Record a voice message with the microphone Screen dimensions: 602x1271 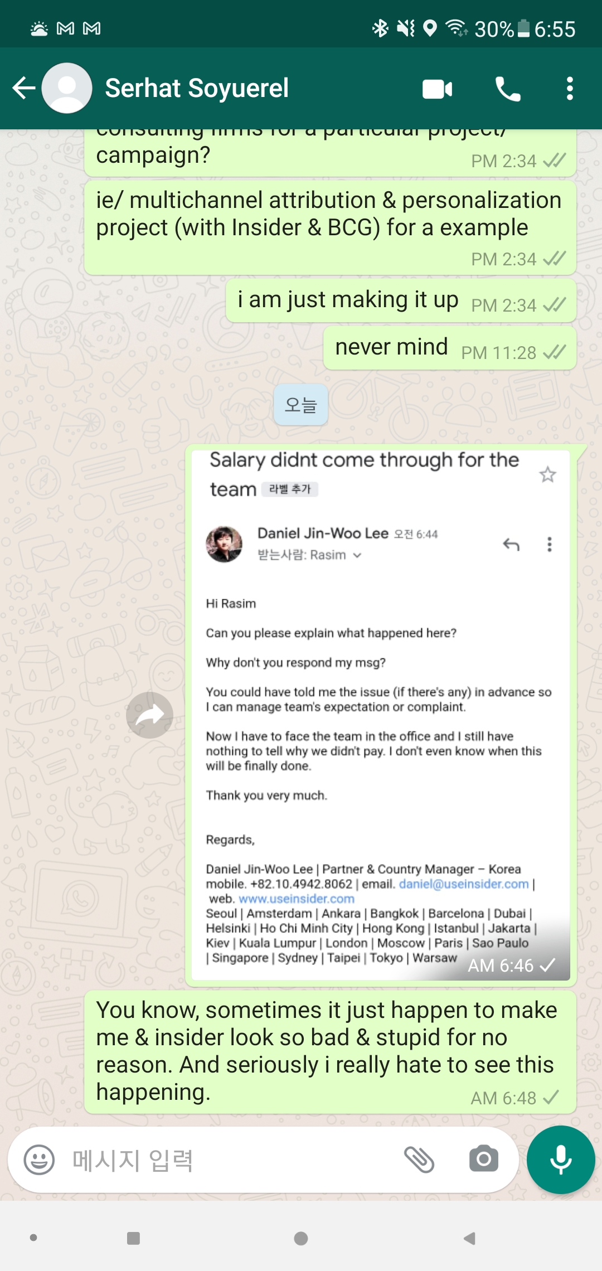(x=561, y=1160)
